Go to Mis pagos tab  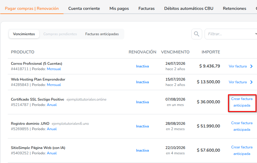coord(119,8)
